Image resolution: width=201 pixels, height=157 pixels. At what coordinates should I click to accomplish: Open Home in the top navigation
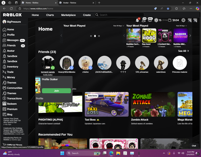point(35,15)
